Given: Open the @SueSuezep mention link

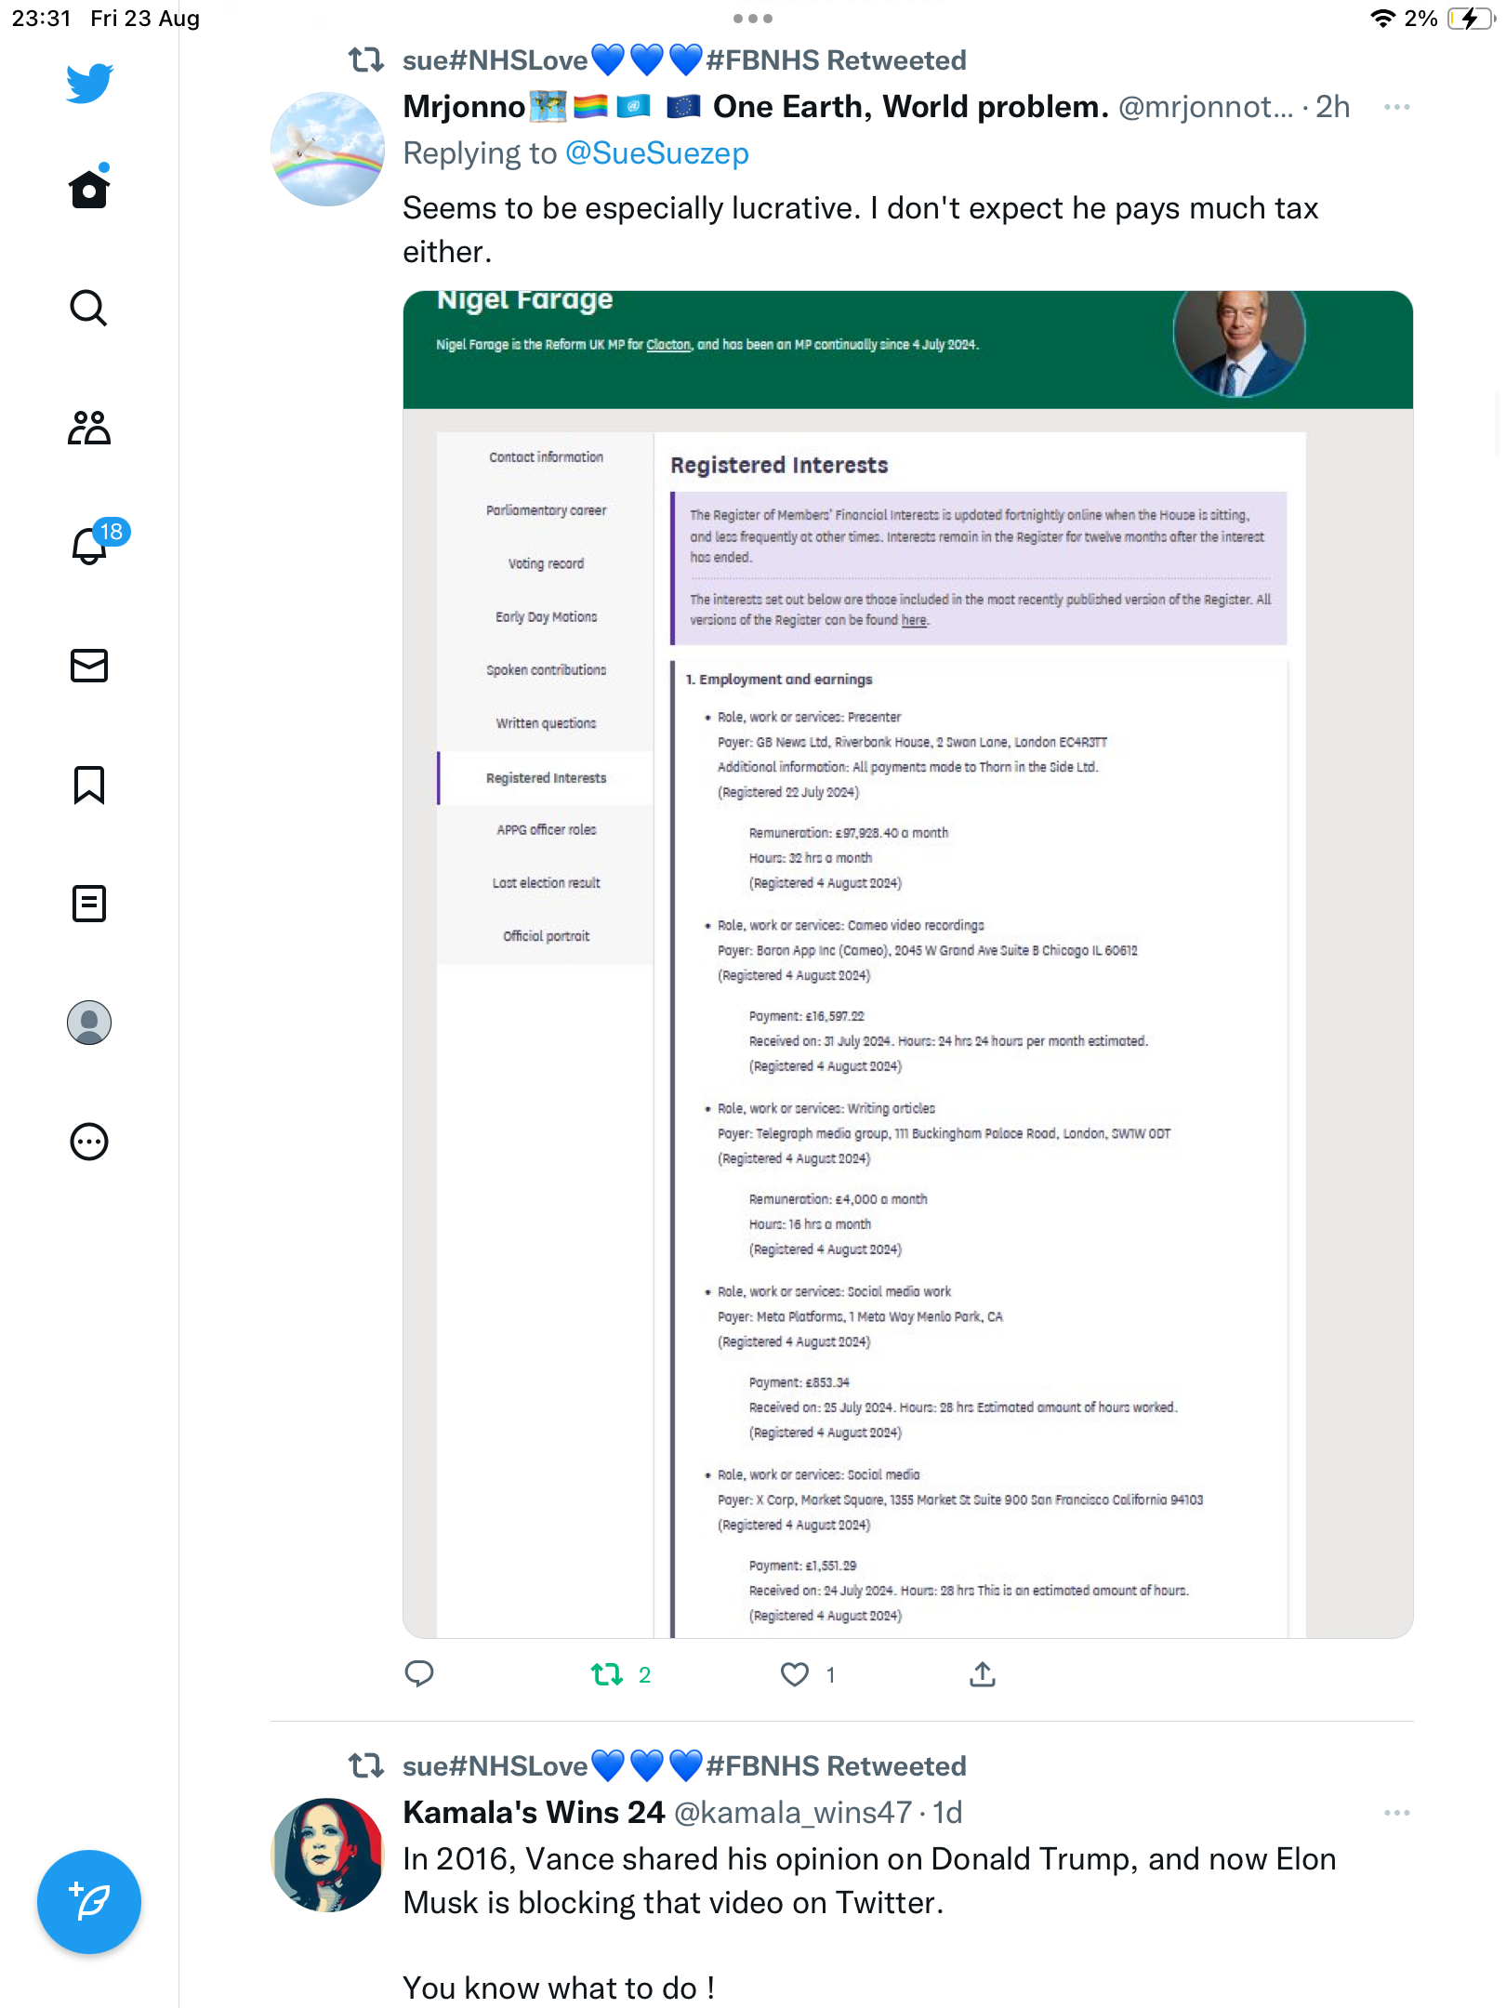Looking at the screenshot, I should point(657,153).
